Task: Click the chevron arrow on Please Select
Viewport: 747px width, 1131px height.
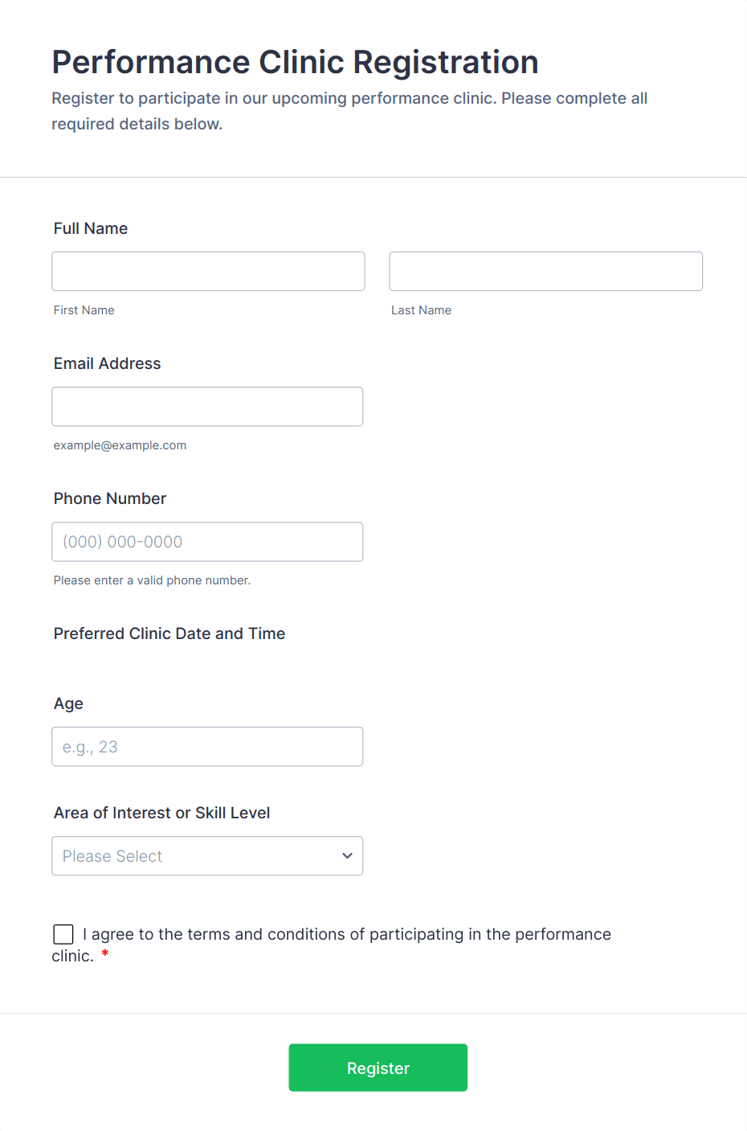Action: point(347,856)
